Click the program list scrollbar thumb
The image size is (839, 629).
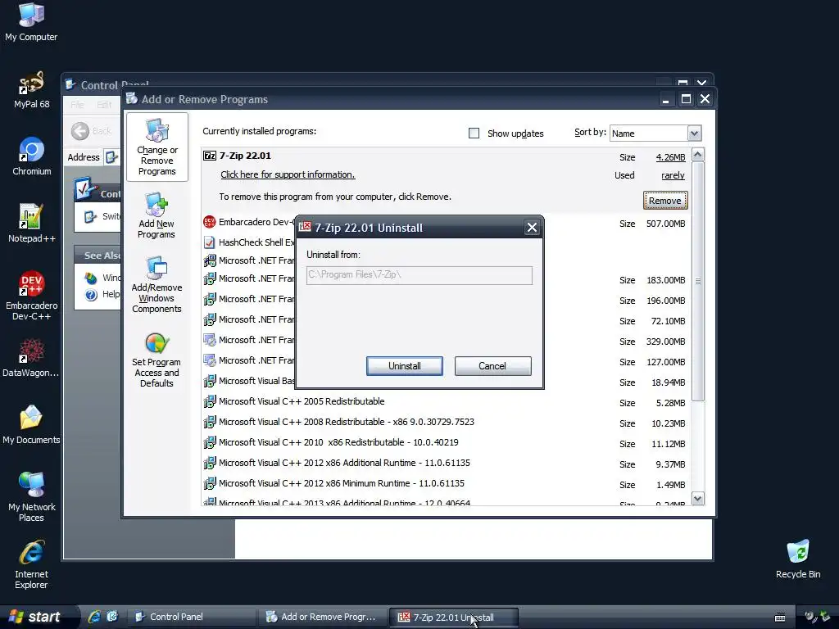pos(698,281)
